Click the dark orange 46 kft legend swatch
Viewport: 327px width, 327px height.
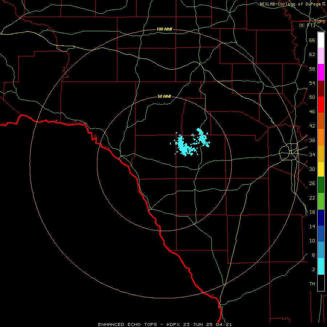(x=321, y=121)
